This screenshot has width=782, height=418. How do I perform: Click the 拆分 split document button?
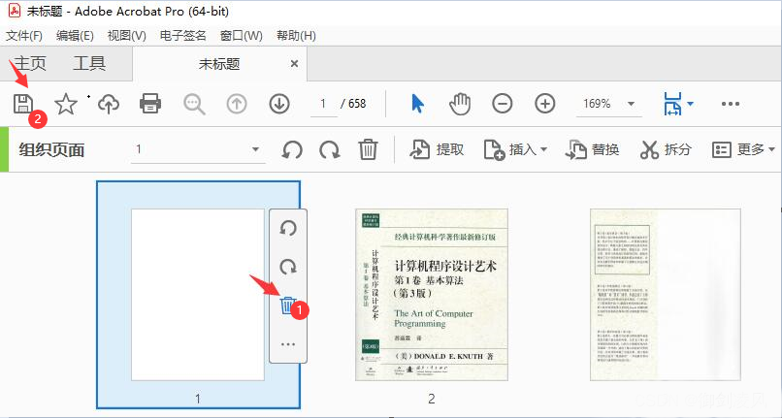pos(666,149)
